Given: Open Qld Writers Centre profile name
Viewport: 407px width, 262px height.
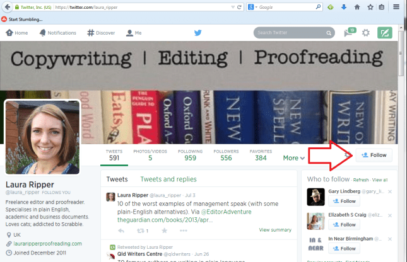Looking at the screenshot, I should pos(139,254).
